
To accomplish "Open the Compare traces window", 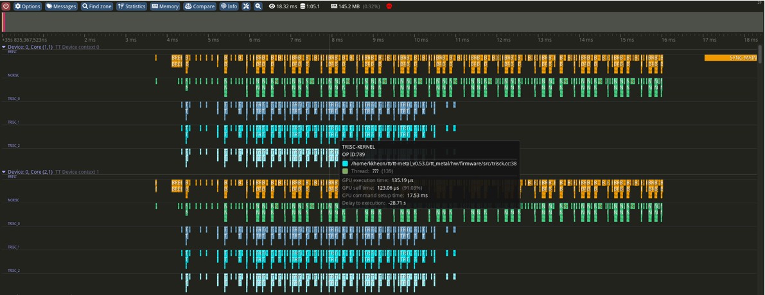I will pos(200,6).
